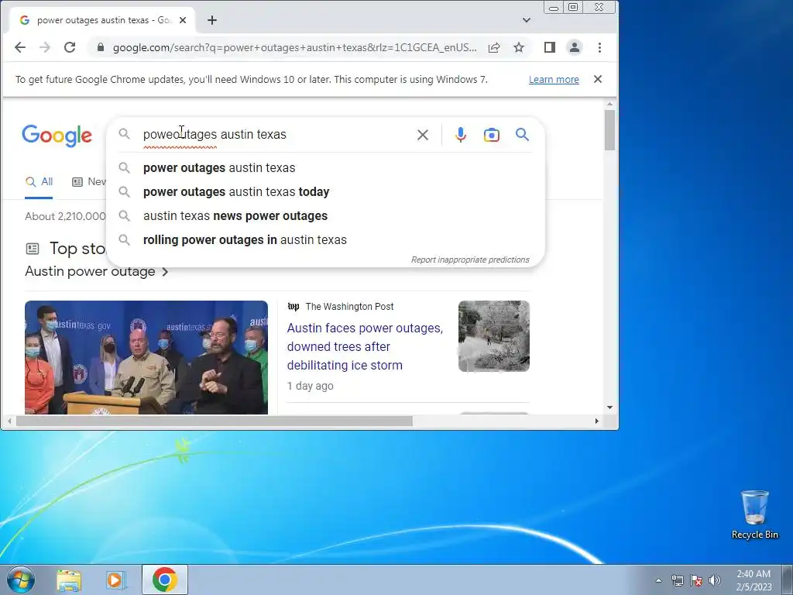Image resolution: width=793 pixels, height=595 pixels.
Task: Click the horizontal scrollbar right arrow
Action: tap(597, 421)
